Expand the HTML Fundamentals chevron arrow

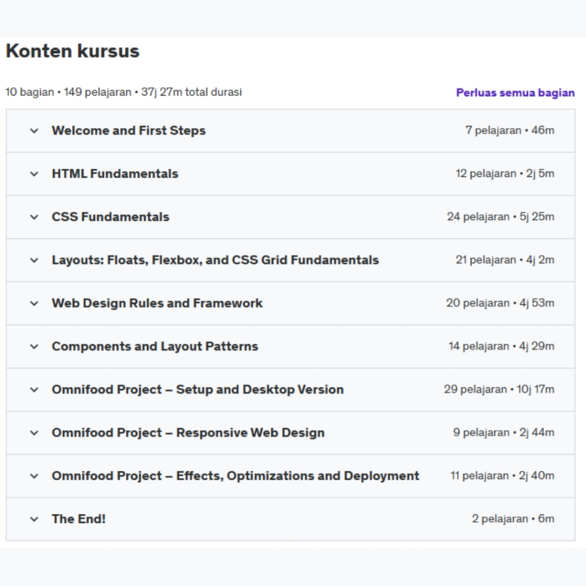[x=34, y=174]
